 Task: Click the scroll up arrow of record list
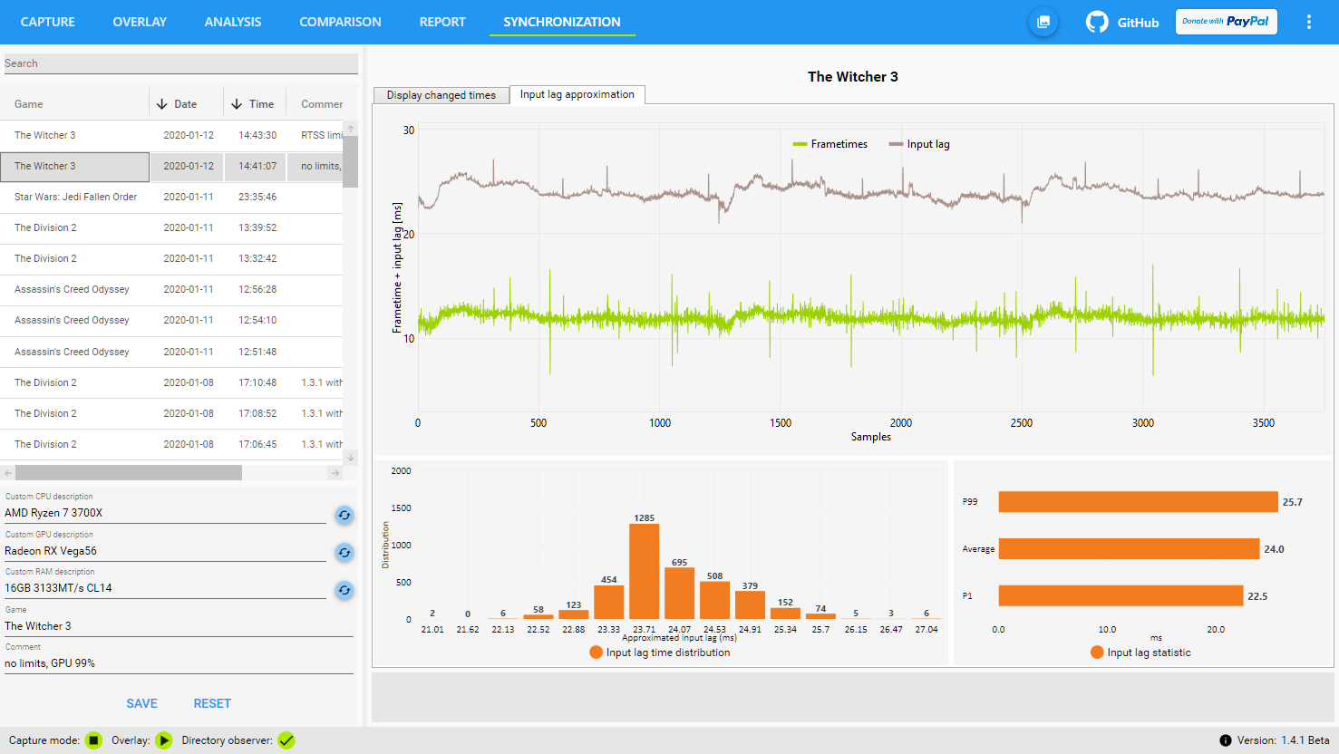click(x=351, y=128)
